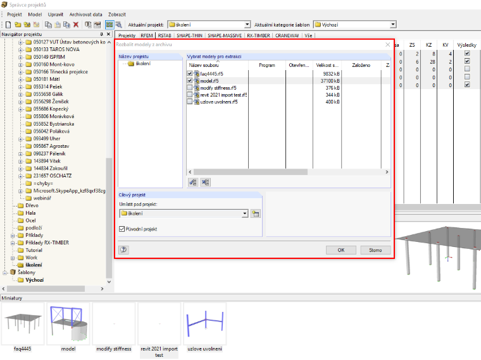The height and width of the screenshot is (360, 481).
Task: Open the Aktuální kategorie šablon dropdown
Action: 393,25
